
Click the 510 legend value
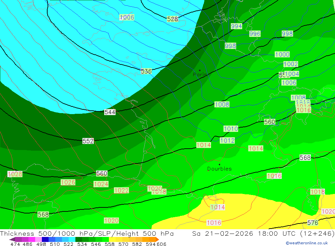pos(55,244)
